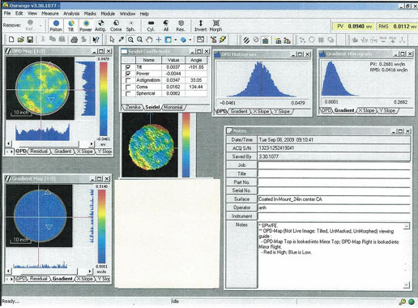Select the Coma removal icon

[116, 25]
